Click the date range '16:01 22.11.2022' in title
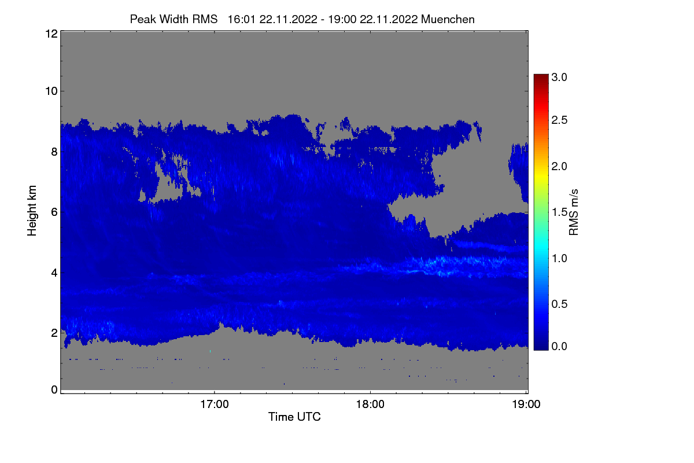 tap(272, 19)
